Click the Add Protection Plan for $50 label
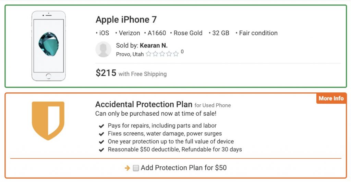Screen dimensions: 351x182 (x=184, y=168)
